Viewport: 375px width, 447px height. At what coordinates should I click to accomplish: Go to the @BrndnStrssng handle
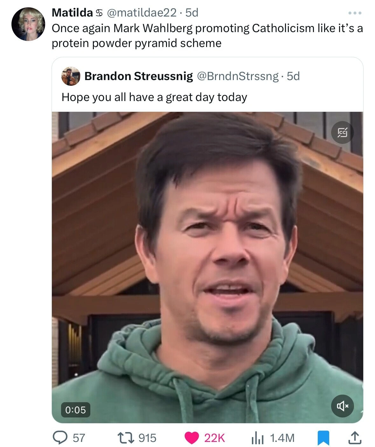pyautogui.click(x=238, y=76)
